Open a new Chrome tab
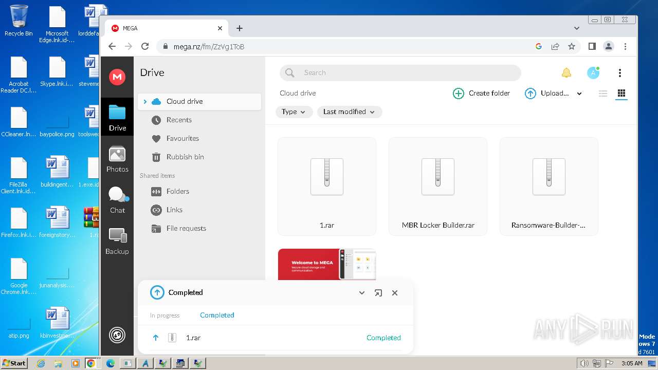The image size is (658, 370). 240,28
